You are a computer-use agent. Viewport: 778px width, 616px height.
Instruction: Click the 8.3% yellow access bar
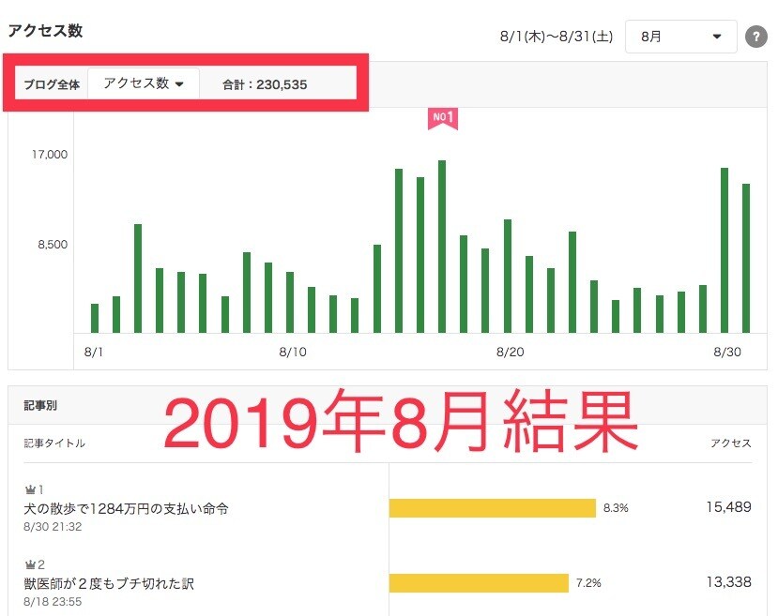tap(492, 508)
